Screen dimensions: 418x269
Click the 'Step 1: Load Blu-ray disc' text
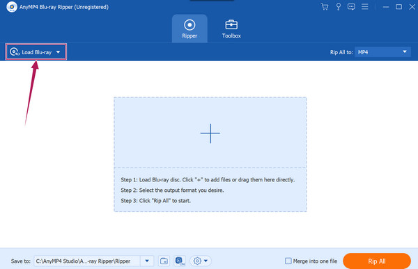click(208, 180)
